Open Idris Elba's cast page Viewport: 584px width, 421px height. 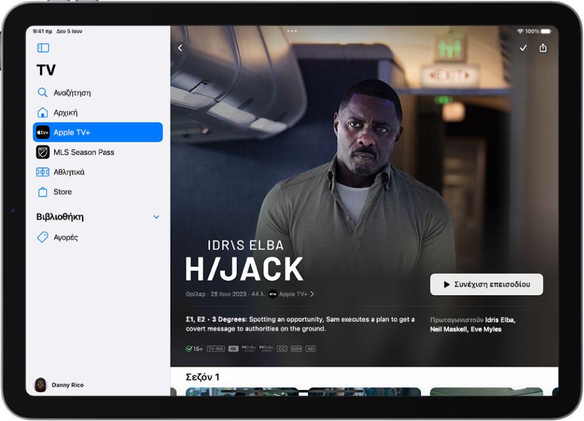pos(501,319)
